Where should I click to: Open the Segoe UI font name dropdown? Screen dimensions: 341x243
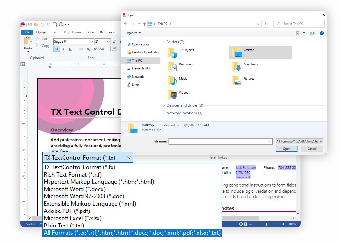[x=92, y=41]
